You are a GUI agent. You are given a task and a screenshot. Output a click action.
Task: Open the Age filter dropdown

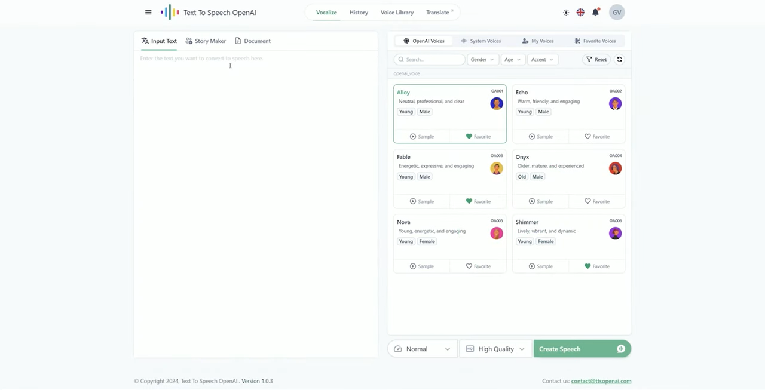512,59
